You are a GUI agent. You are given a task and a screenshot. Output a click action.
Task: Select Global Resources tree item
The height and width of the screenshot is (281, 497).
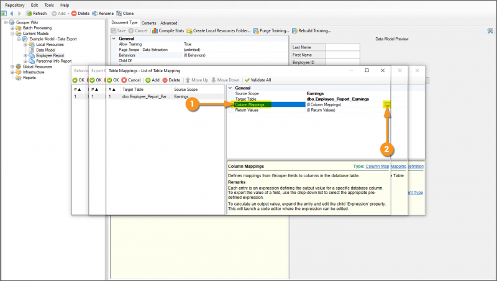pyautogui.click(x=37, y=67)
